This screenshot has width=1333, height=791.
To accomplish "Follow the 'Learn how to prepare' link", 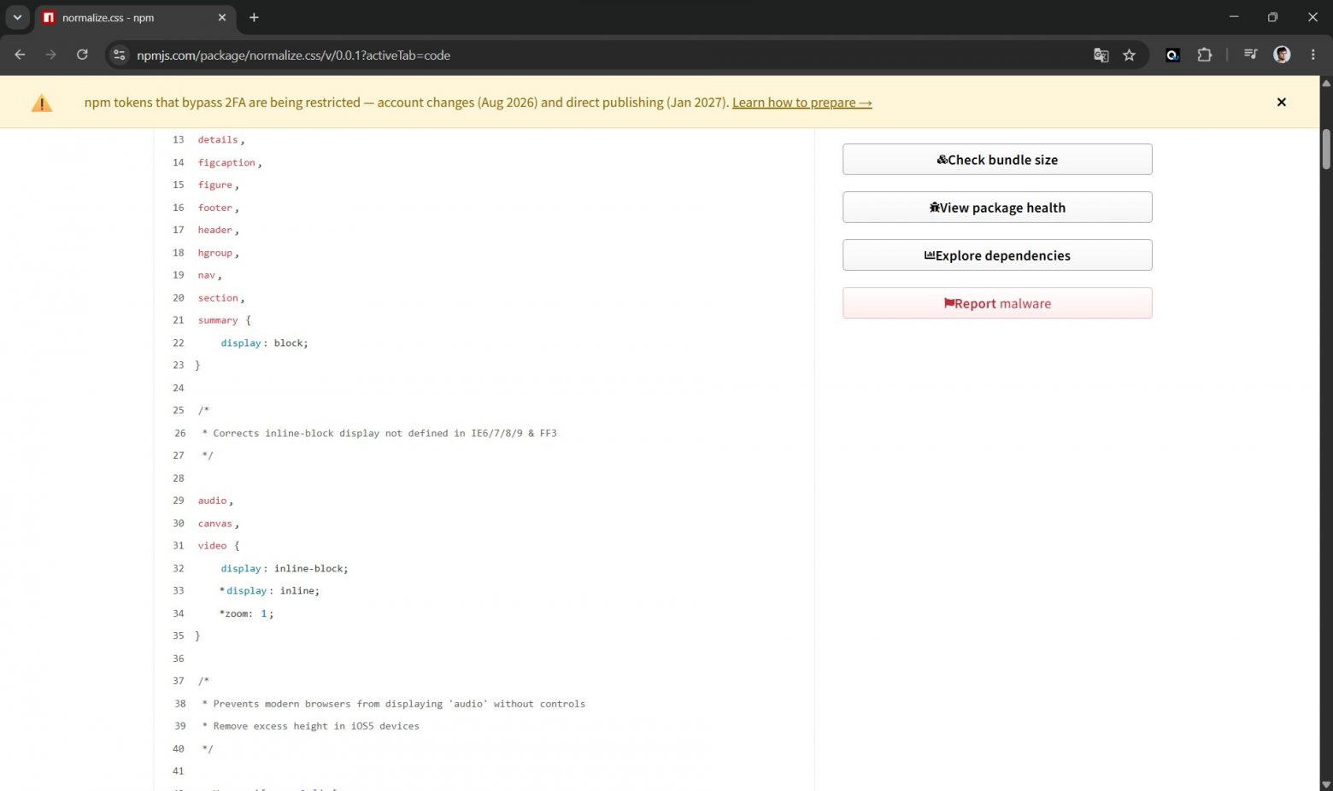I will [802, 103].
